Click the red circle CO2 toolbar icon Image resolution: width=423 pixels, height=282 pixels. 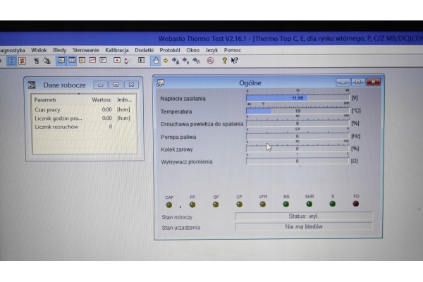click(x=210, y=61)
